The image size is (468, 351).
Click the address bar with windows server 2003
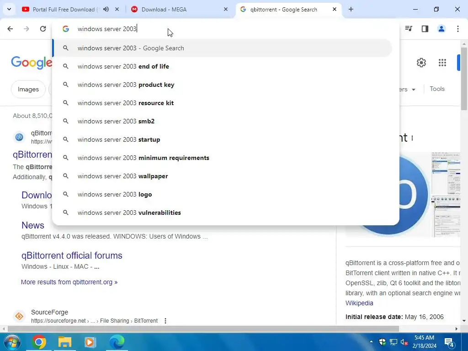click(x=225, y=29)
